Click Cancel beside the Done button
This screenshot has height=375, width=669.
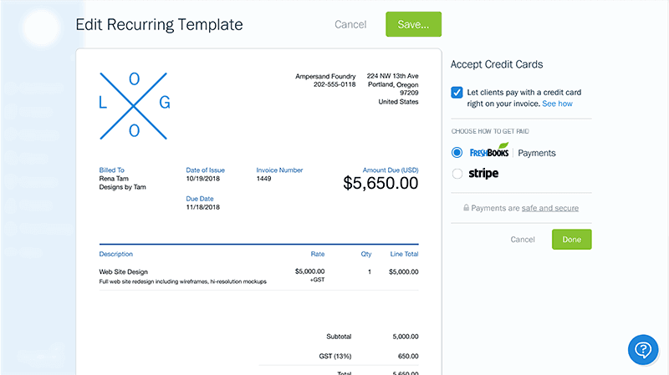click(523, 240)
